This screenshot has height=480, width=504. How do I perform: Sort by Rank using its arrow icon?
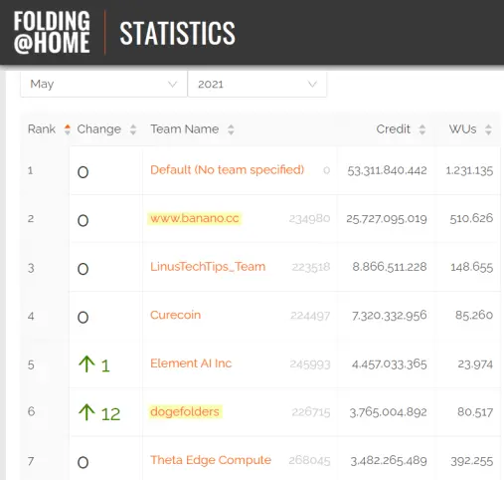68,129
